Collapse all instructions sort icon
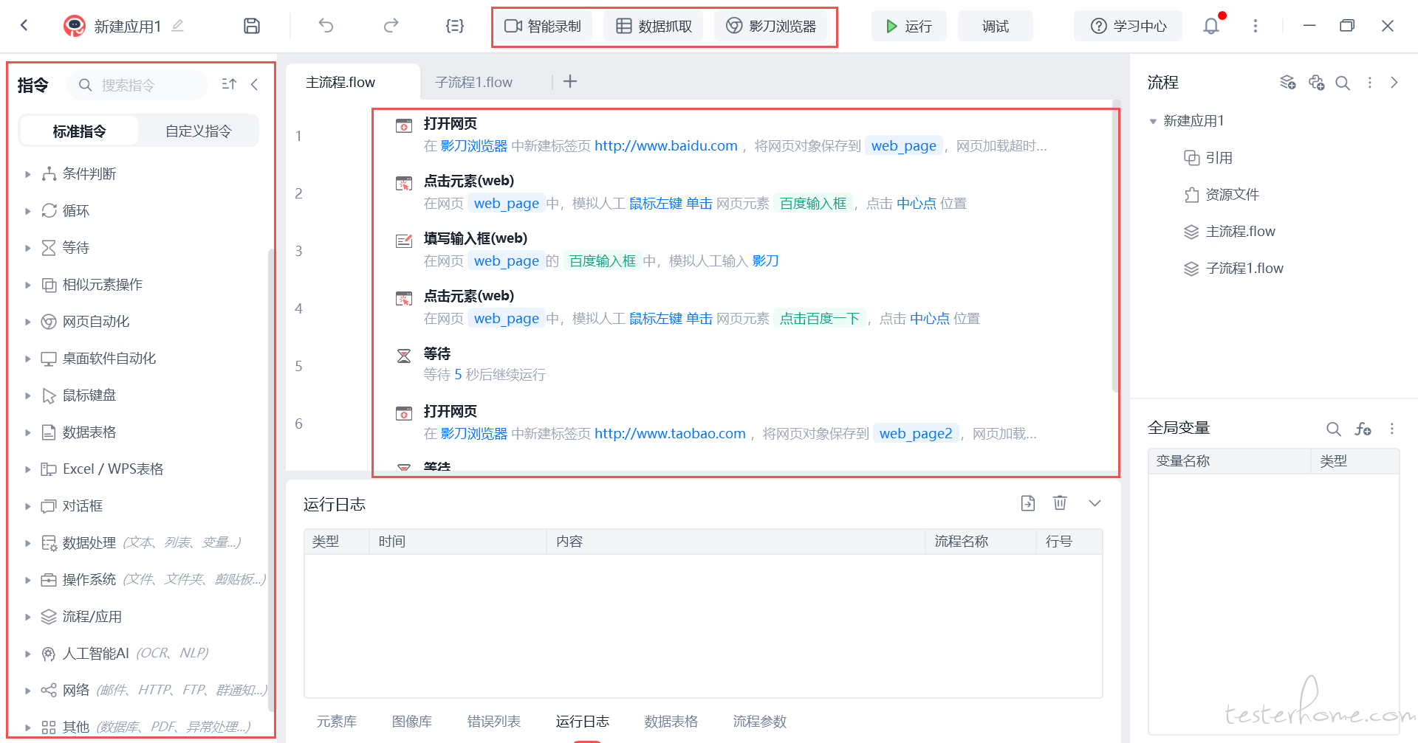1418x743 pixels. pos(229,84)
